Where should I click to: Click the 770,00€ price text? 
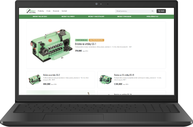click(x=78, y=51)
